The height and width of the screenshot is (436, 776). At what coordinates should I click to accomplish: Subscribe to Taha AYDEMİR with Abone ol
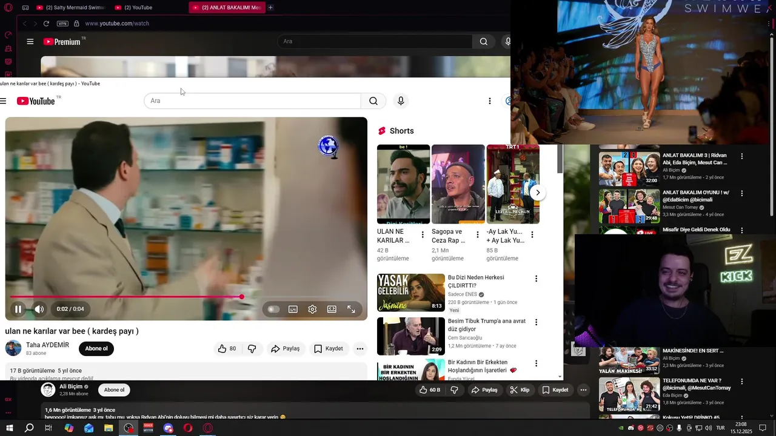tap(96, 349)
